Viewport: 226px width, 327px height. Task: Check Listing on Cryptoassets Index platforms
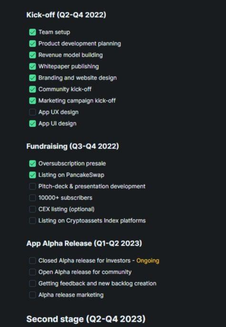[x=32, y=220]
